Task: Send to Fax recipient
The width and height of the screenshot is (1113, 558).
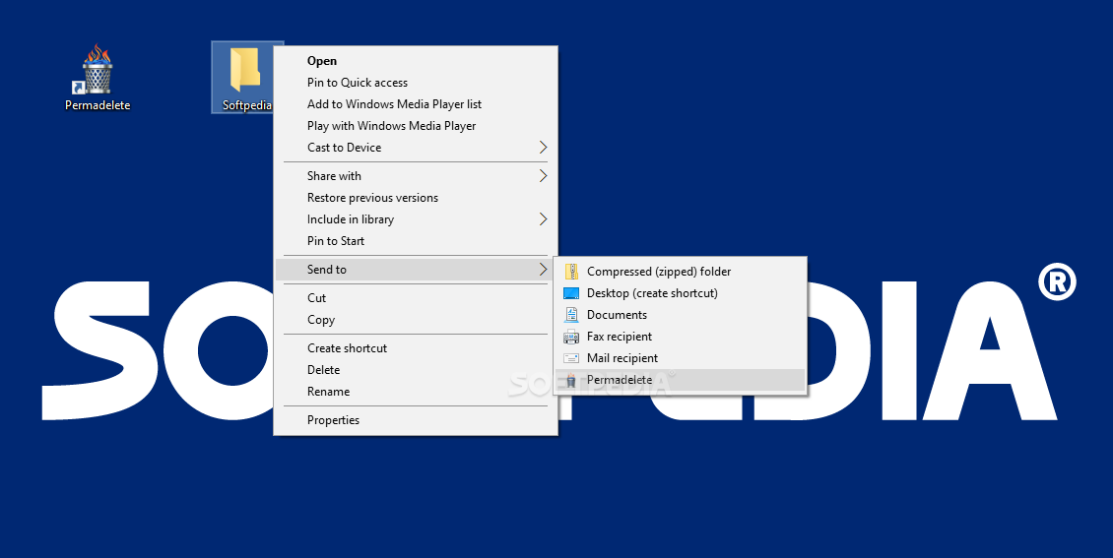Action: click(680, 337)
